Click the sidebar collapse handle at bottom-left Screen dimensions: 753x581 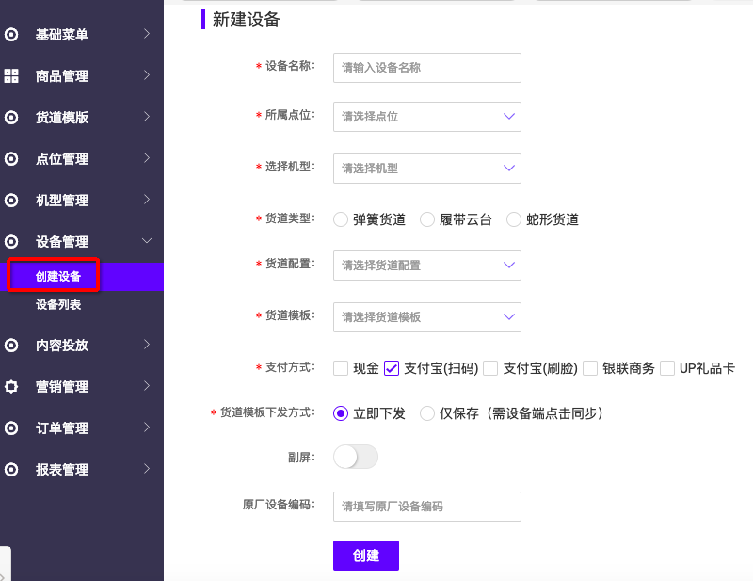pyautogui.click(x=5, y=565)
